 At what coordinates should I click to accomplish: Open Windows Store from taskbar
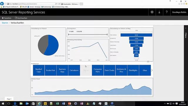click(x=33, y=103)
